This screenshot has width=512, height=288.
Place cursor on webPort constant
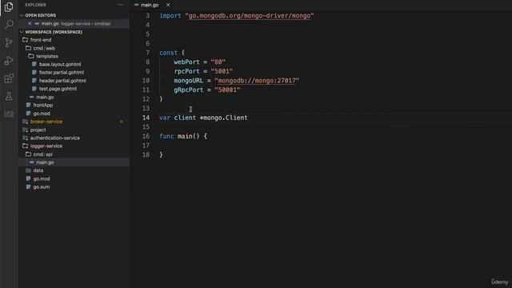click(186, 62)
